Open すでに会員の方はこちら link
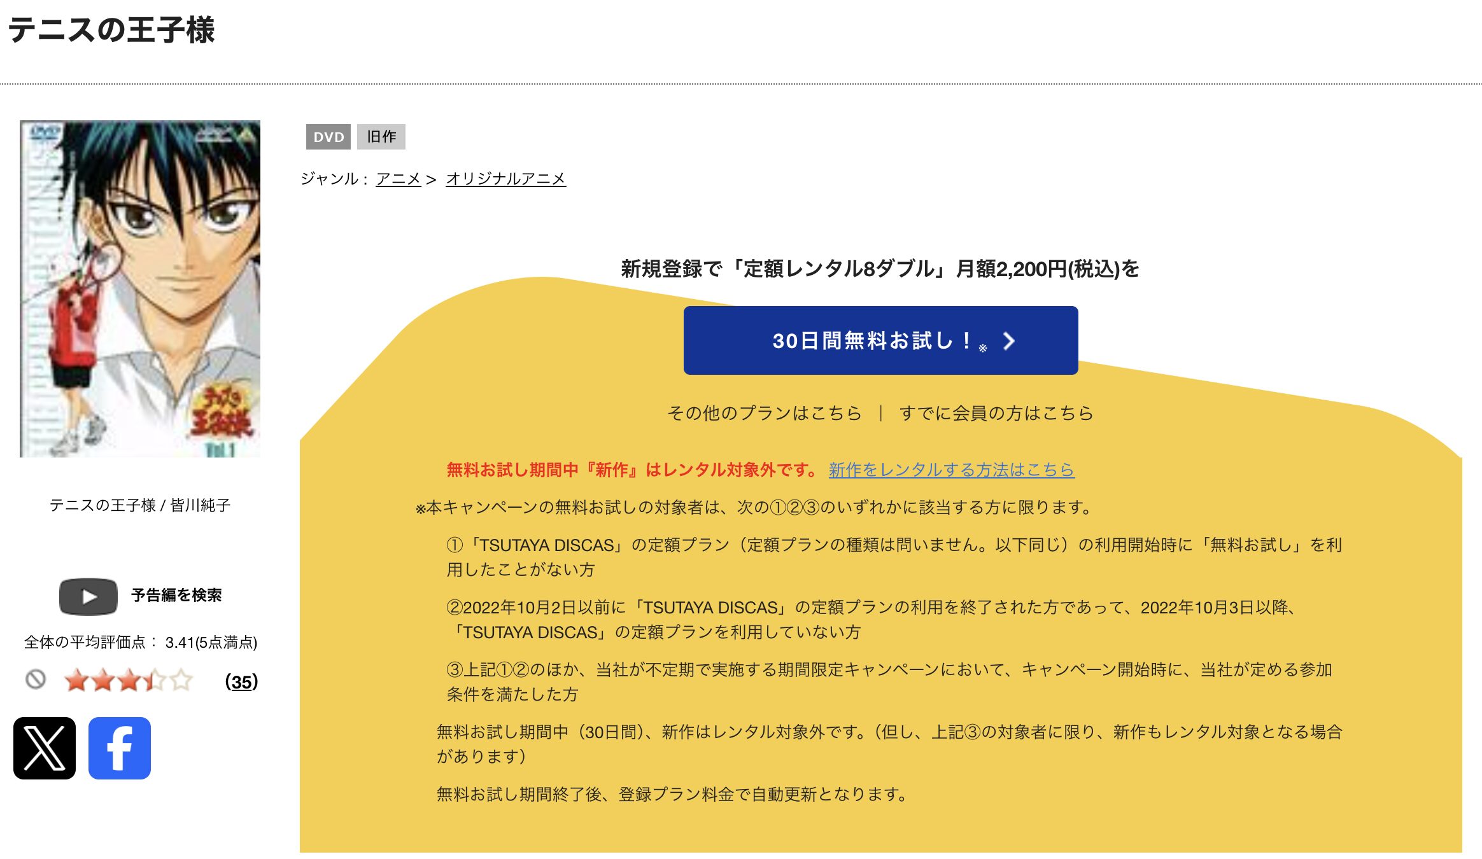This screenshot has width=1482, height=859. tap(996, 413)
